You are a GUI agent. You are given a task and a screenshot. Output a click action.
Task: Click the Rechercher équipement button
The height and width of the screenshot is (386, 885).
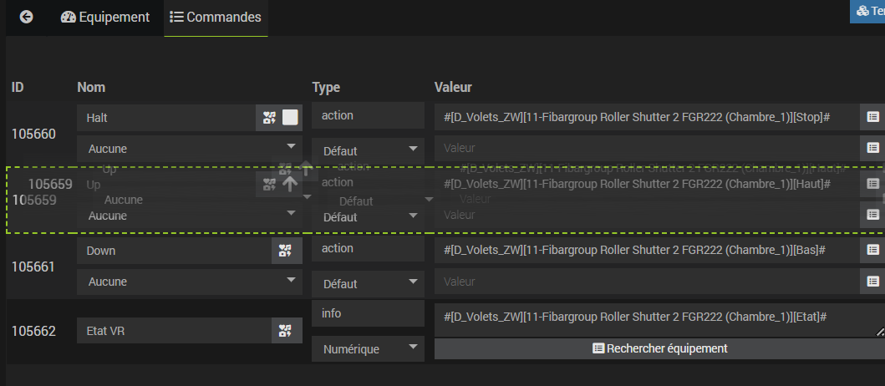(660, 348)
